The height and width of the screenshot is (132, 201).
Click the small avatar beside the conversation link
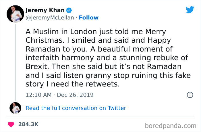click(x=15, y=108)
